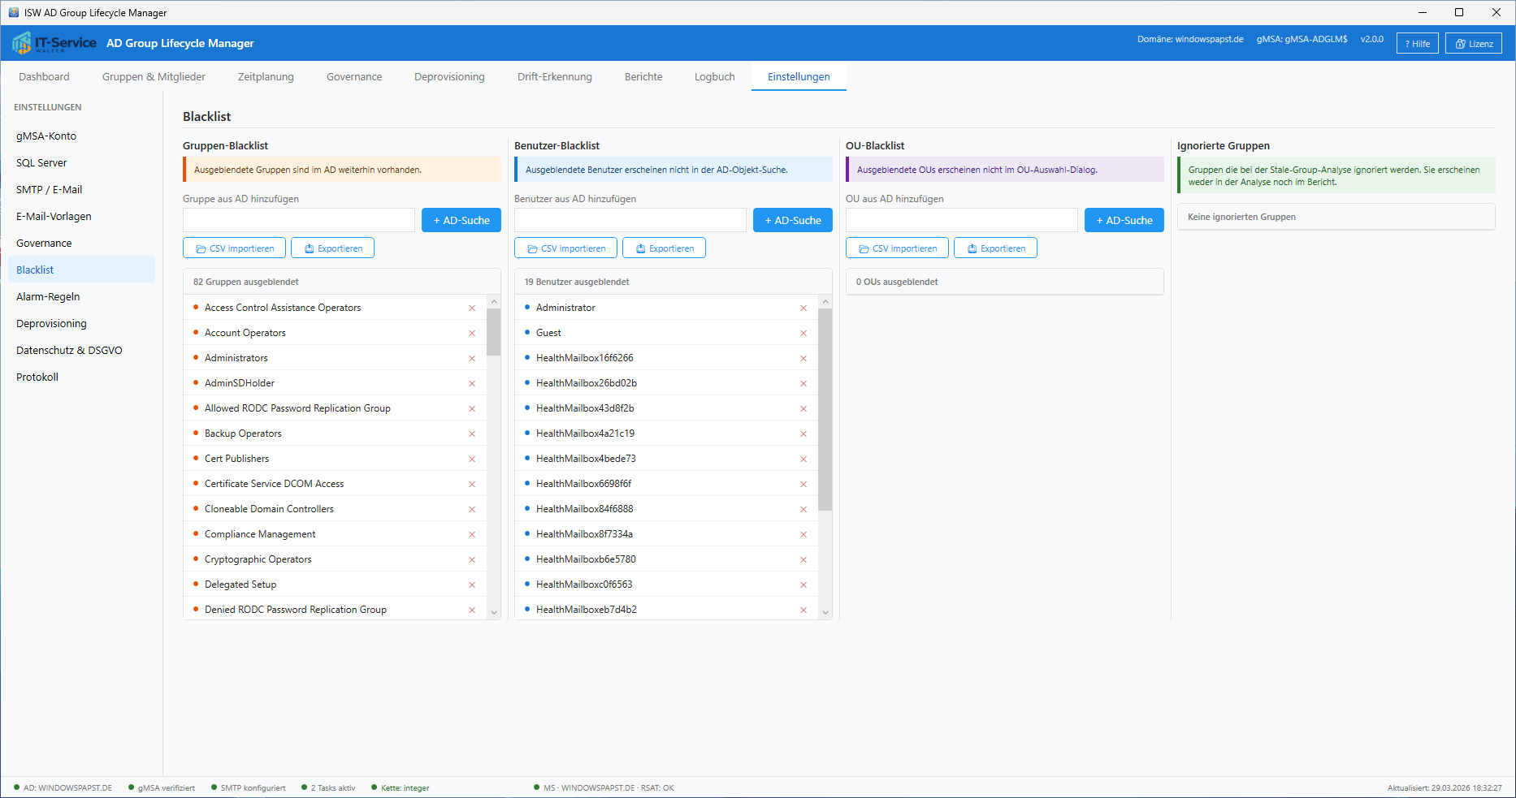This screenshot has width=1516, height=798.
Task: Click AD-Suche for OU blacklist
Action: (1124, 220)
